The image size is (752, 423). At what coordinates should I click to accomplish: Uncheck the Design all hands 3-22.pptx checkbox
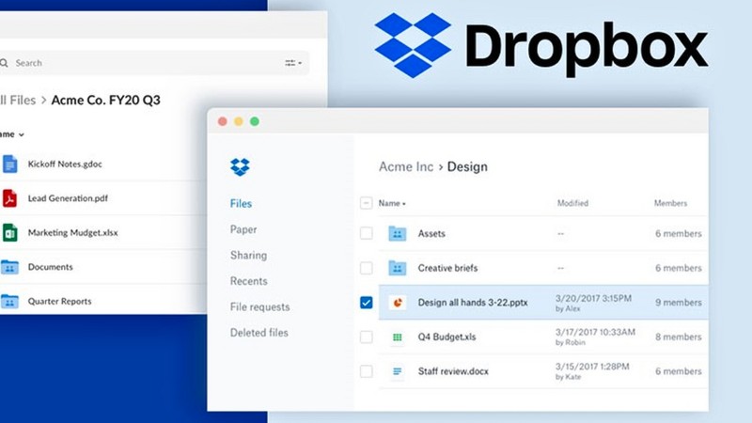(x=366, y=303)
